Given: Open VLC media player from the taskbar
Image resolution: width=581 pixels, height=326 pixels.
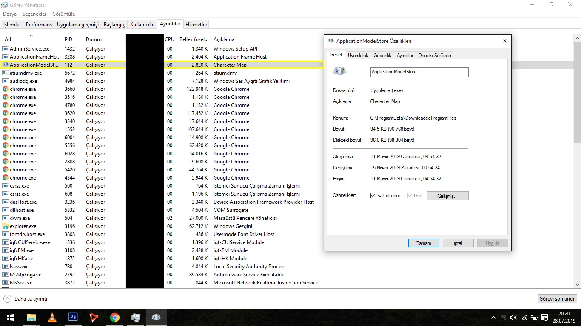Looking at the screenshot, I should point(52,318).
